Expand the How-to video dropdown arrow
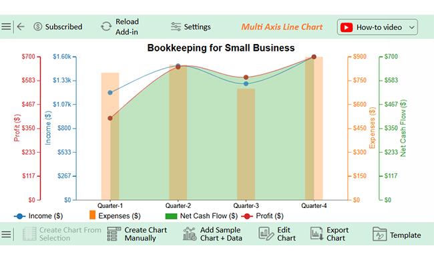 pyautogui.click(x=411, y=27)
